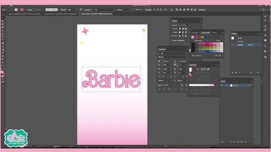Select the Direct Selection tool

pos(3,21)
